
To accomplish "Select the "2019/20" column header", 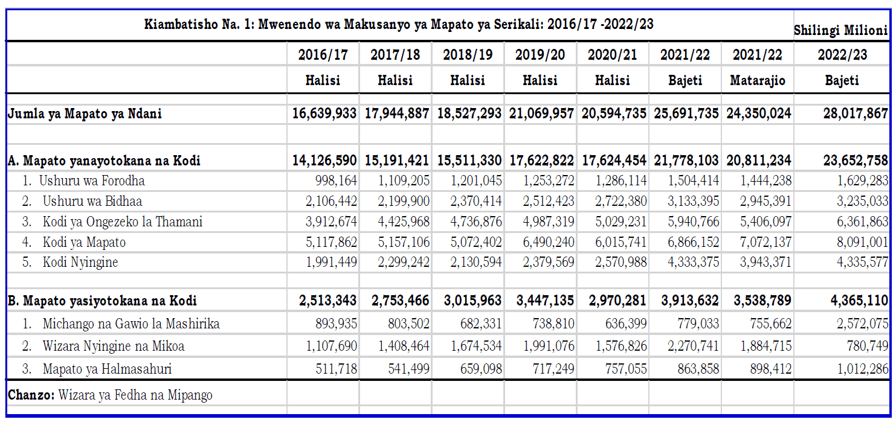I will click(540, 55).
